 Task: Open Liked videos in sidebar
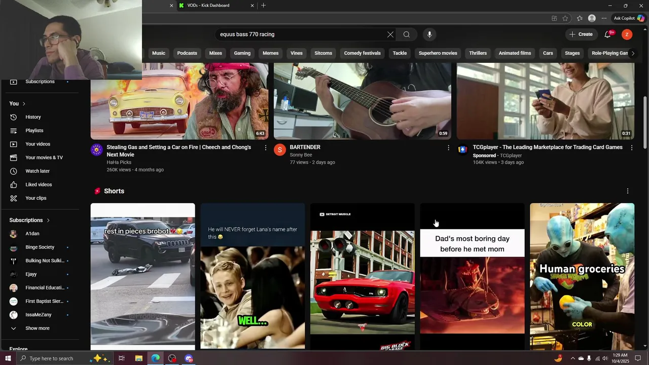(x=40, y=185)
